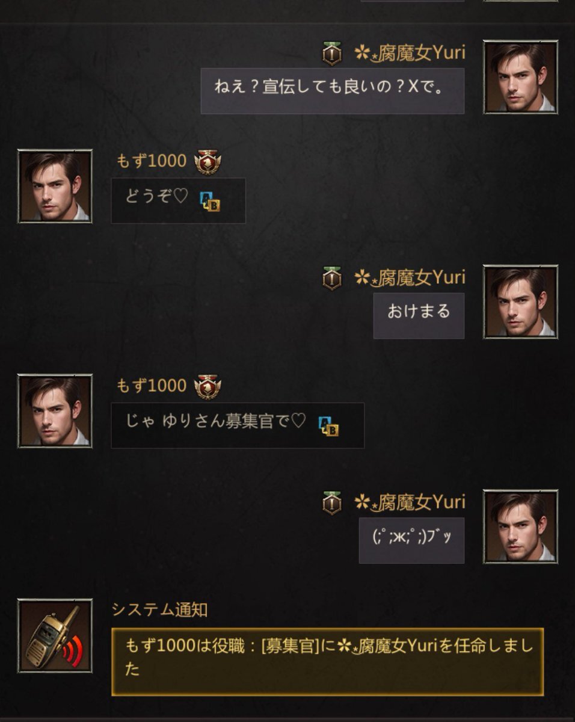Screen dimensions: 575x722
Task: Open the system notification walkie-talkie avatar
Action: coord(55,635)
